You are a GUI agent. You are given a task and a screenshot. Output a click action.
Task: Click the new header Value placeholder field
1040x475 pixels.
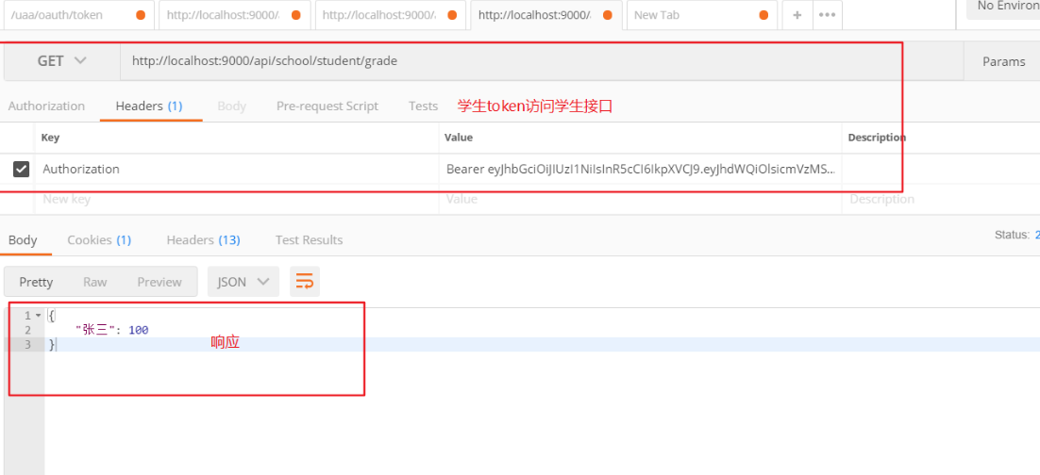641,199
